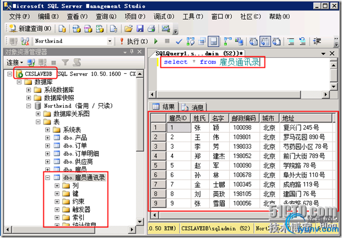Click the Comment out selected lines icon
Screen dimensions: 342x238
(x=291, y=41)
